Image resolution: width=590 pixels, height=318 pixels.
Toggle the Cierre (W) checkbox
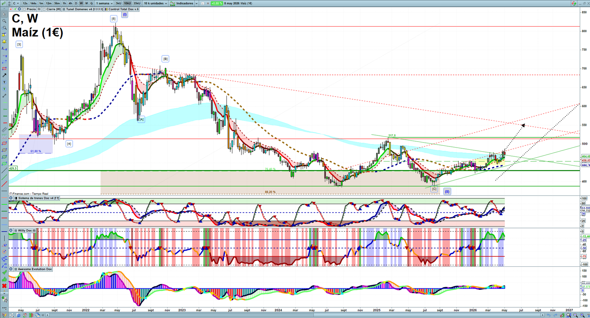pos(44,9)
